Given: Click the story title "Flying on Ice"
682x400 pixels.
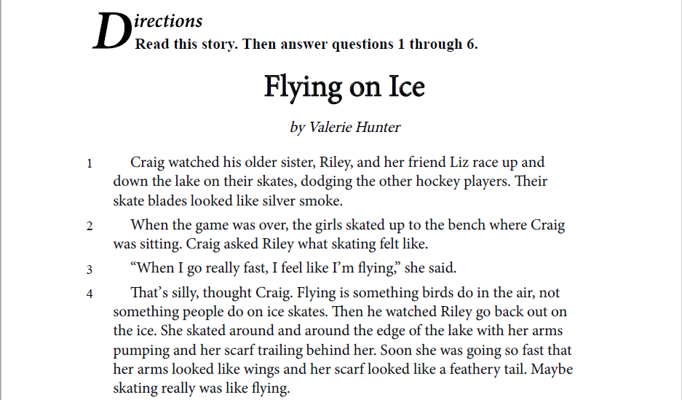Looking at the screenshot, I should coord(344,88).
